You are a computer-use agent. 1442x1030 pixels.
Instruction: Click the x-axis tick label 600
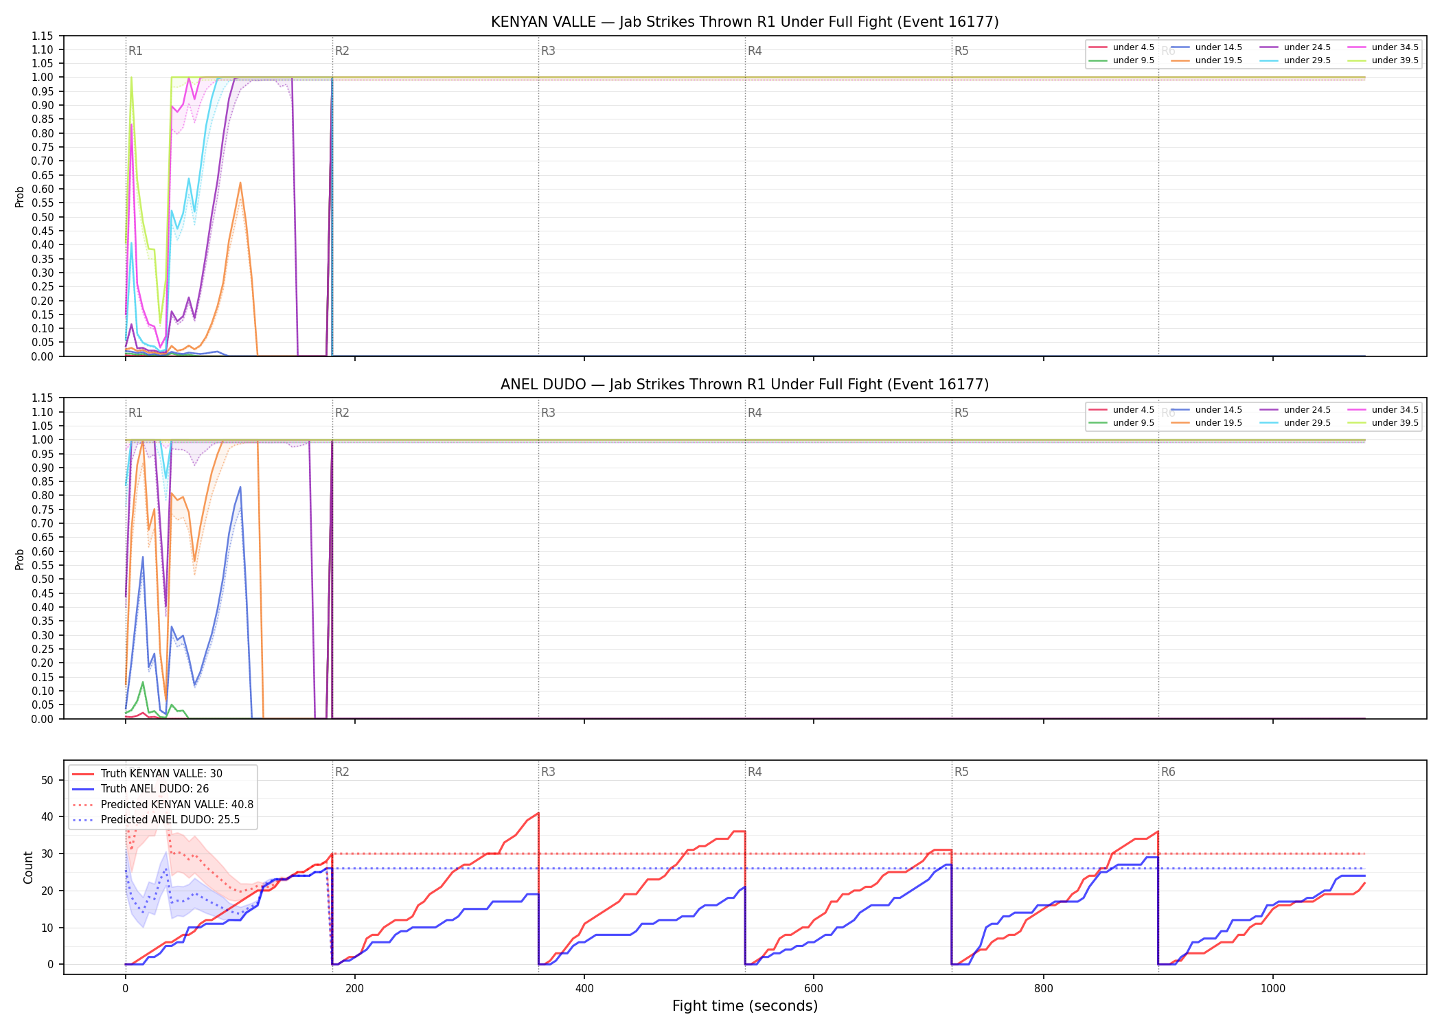pyautogui.click(x=814, y=989)
